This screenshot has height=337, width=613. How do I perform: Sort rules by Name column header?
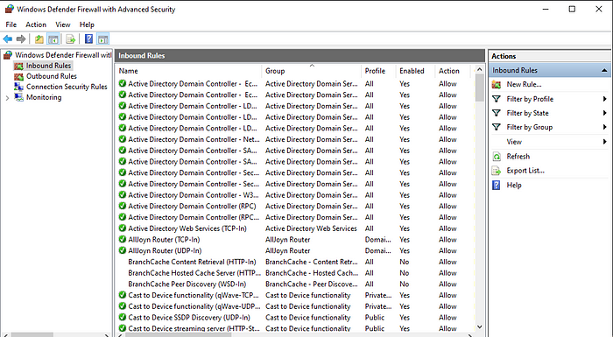point(190,71)
